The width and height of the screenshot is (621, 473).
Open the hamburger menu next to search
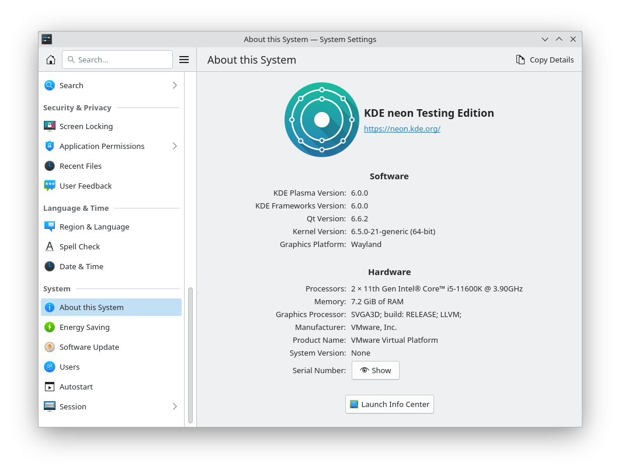pos(184,59)
